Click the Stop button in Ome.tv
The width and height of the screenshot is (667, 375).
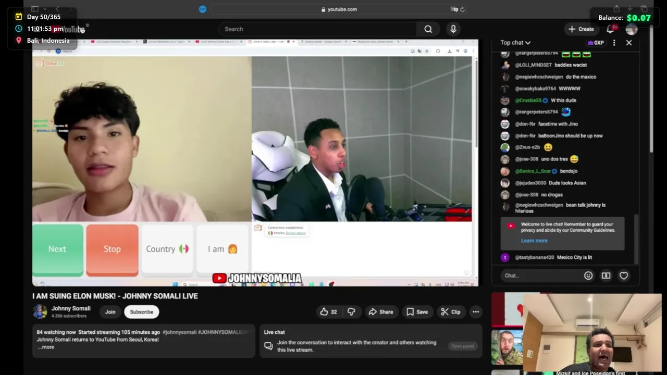(x=112, y=249)
